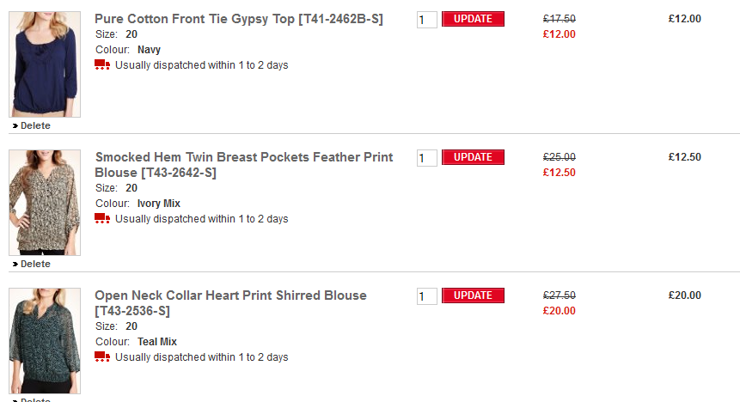Image resolution: width=740 pixels, height=402 pixels.
Task: View navy Gypsy Top product thumbnail
Action: click(x=45, y=64)
